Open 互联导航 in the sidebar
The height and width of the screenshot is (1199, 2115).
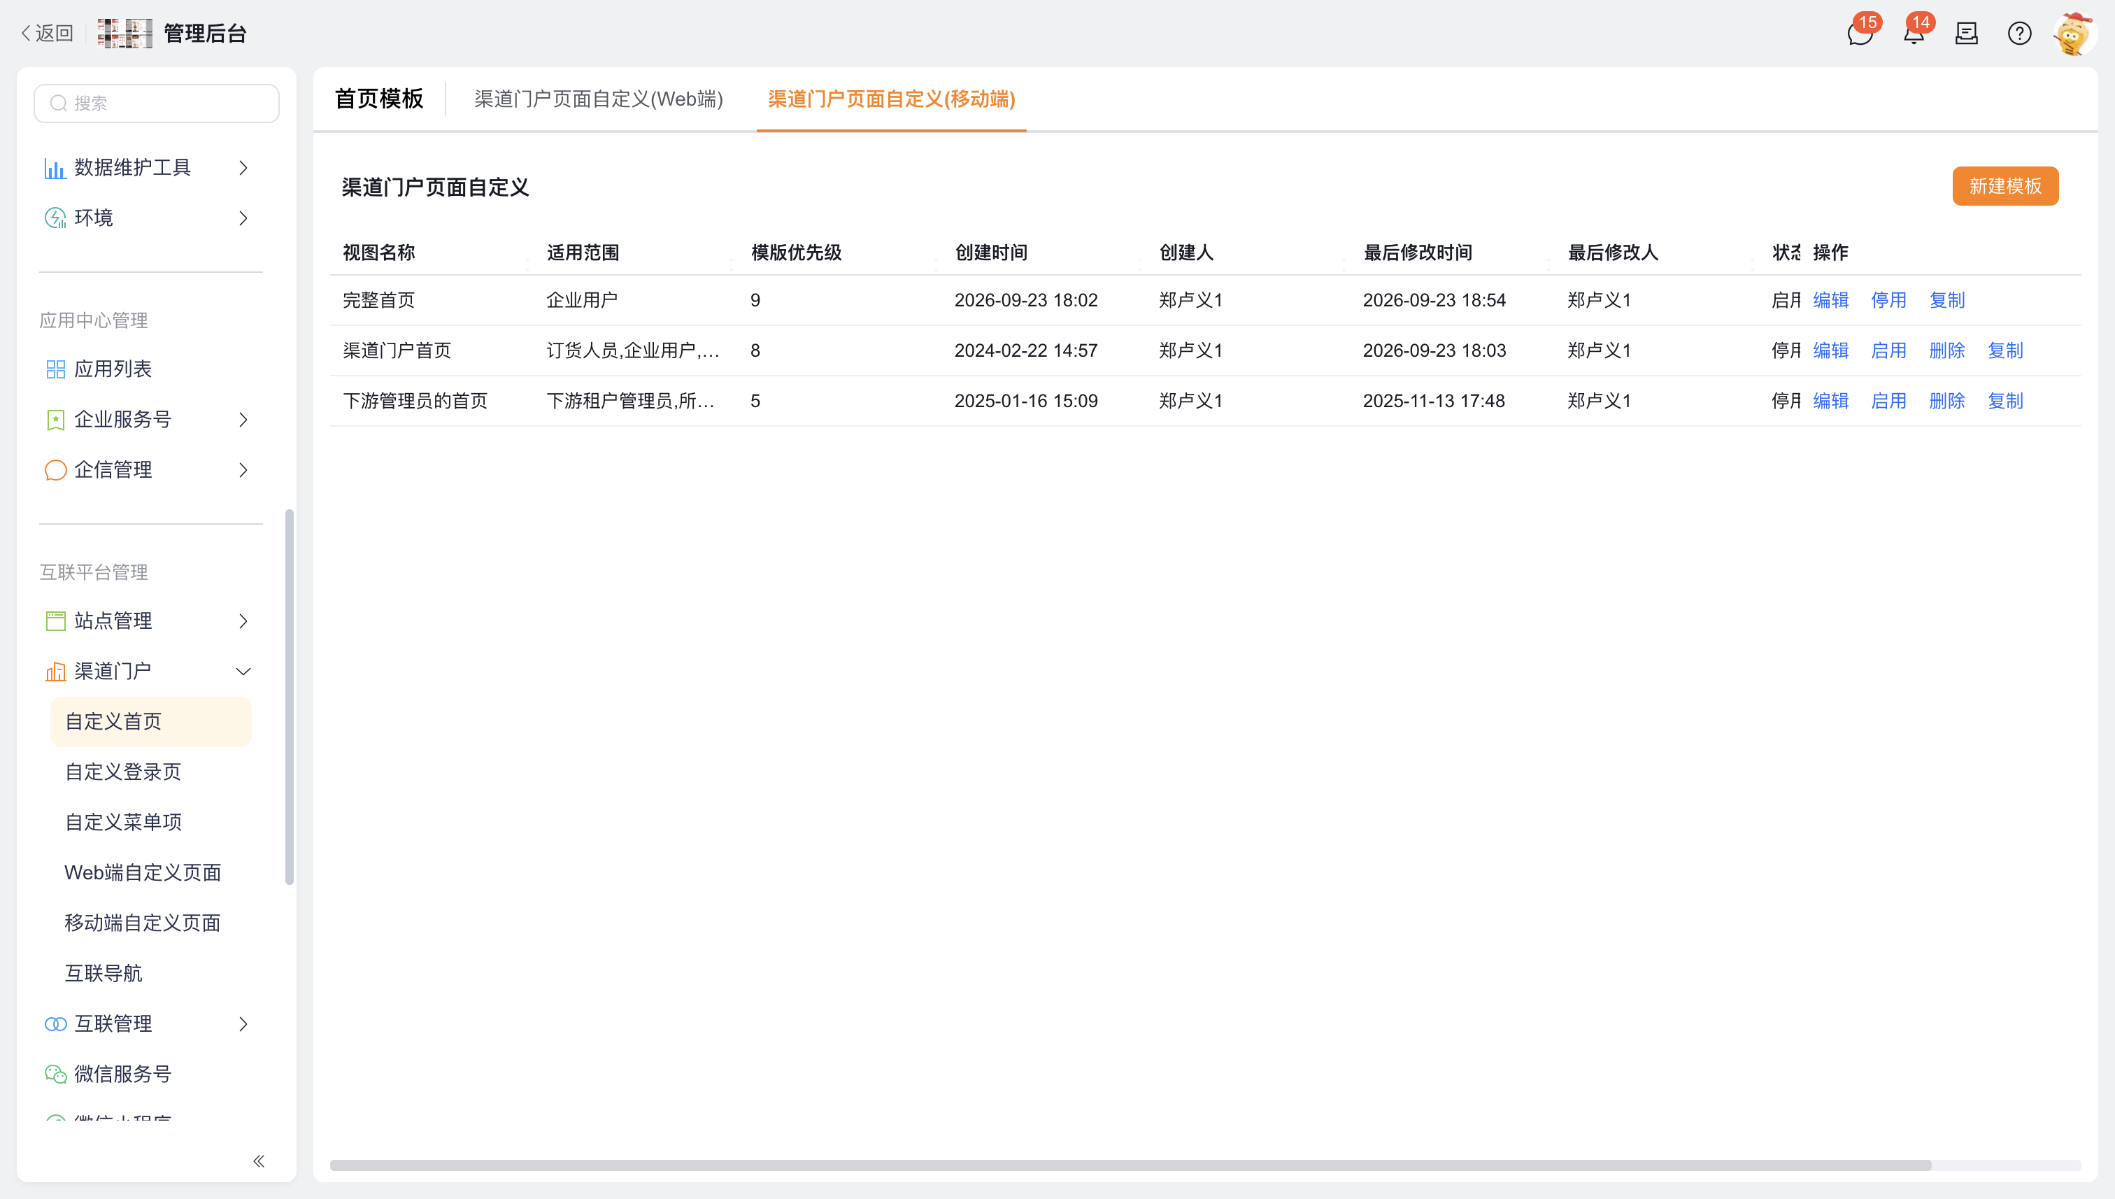(x=104, y=973)
